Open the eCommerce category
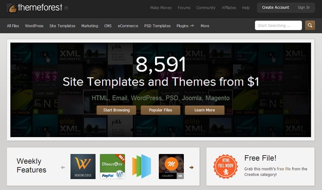Screen dimensions: 322x190 [128, 26]
